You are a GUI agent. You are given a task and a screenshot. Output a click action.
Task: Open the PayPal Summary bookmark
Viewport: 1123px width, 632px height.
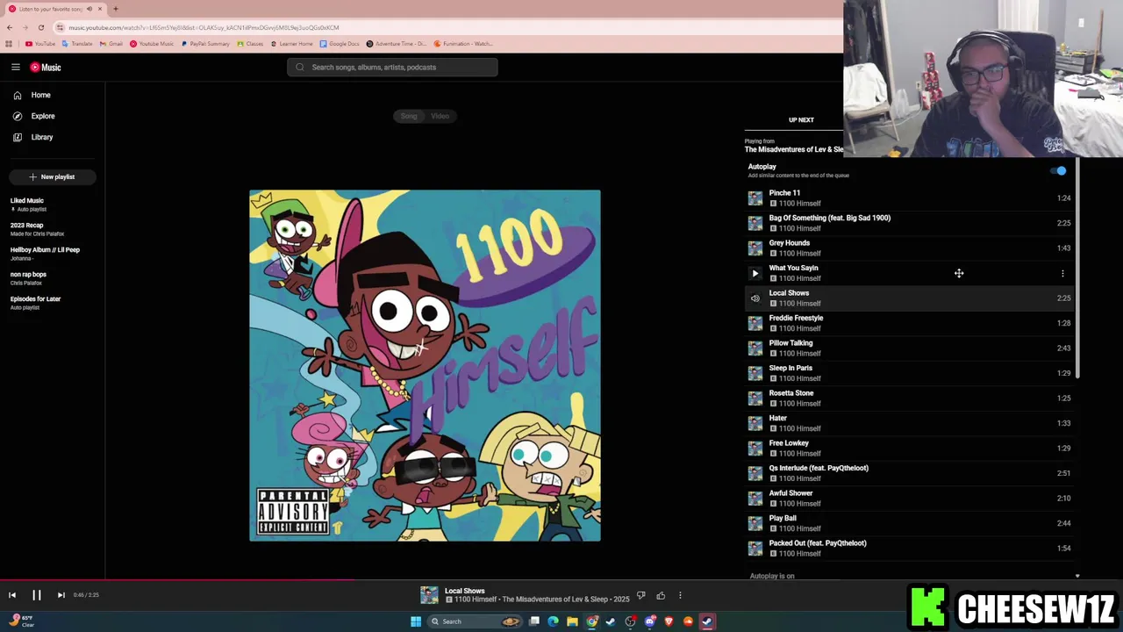pos(206,44)
